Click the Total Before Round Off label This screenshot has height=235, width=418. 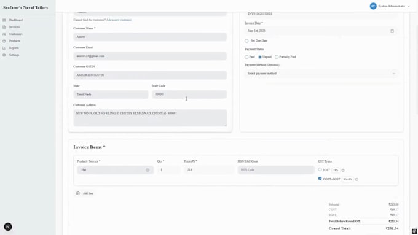click(345, 221)
